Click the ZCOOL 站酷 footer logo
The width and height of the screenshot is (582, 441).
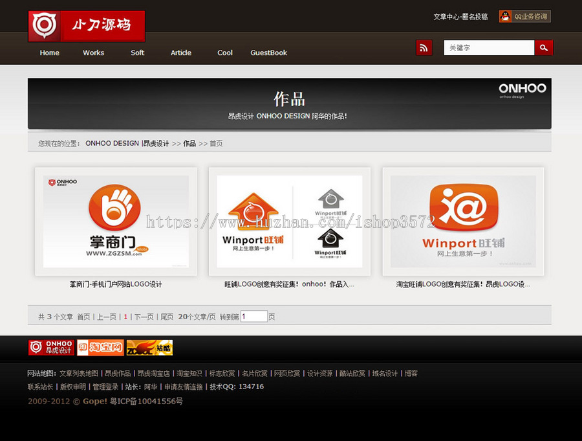[x=150, y=346]
